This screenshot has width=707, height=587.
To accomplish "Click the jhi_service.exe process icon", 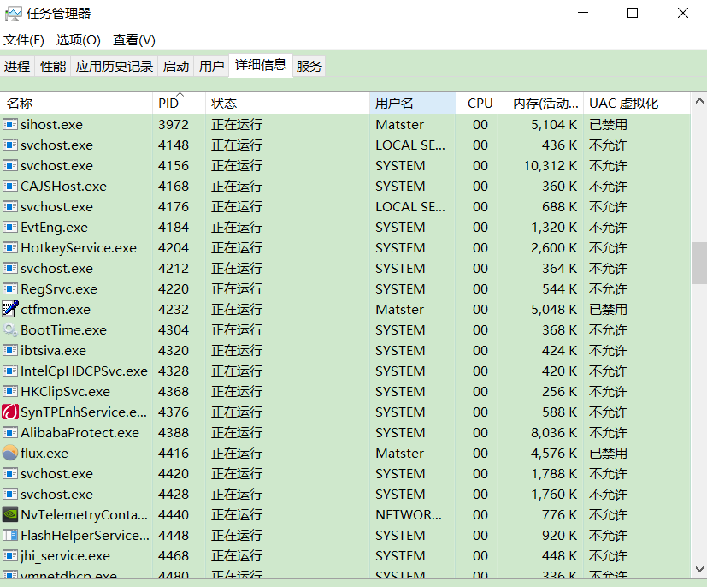I will (10, 555).
